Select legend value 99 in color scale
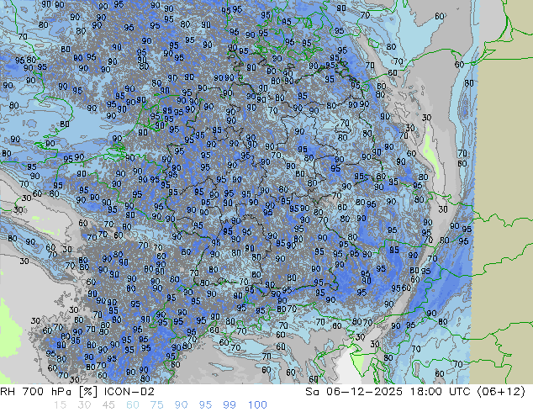Image resolution: width=533 pixels, height=412 pixels. (x=230, y=405)
